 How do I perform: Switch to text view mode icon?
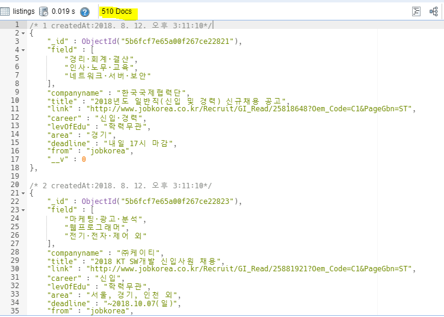coord(416,11)
